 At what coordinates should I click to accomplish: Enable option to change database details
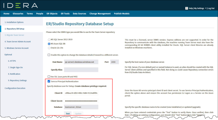(49, 55)
